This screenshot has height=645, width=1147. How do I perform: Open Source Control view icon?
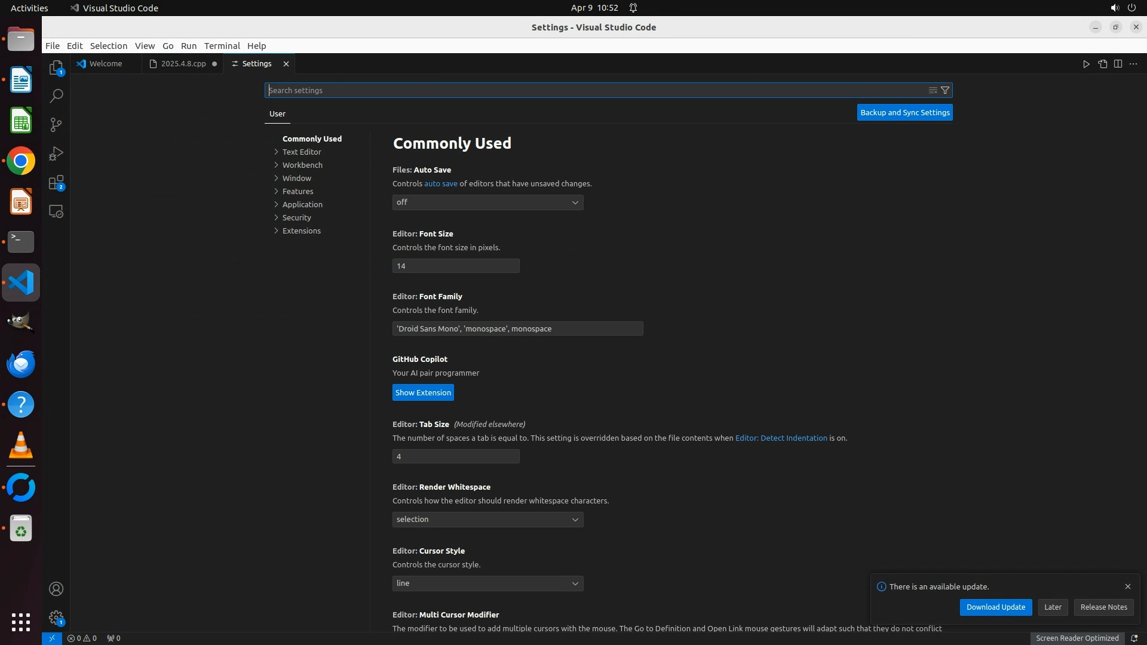coord(56,125)
